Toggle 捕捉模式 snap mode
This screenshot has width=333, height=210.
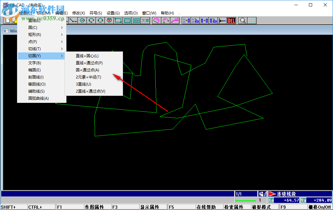click(261, 207)
